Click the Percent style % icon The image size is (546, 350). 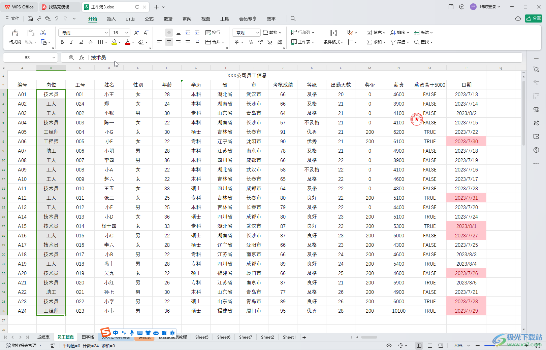click(x=251, y=42)
